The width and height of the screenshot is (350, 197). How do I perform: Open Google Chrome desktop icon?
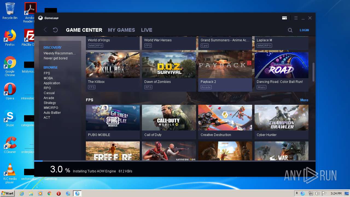(x=10, y=66)
